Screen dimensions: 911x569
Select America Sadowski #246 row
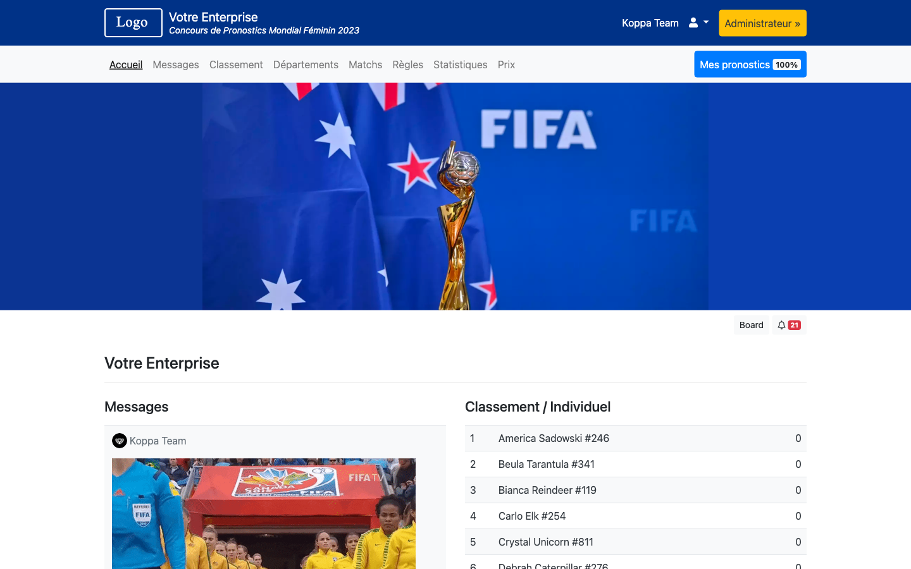tap(636, 438)
